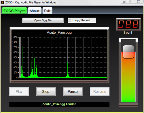Screen dimensions: 144x113
Task: Switch to the ZOGG Player tab
Action: (x=14, y=10)
